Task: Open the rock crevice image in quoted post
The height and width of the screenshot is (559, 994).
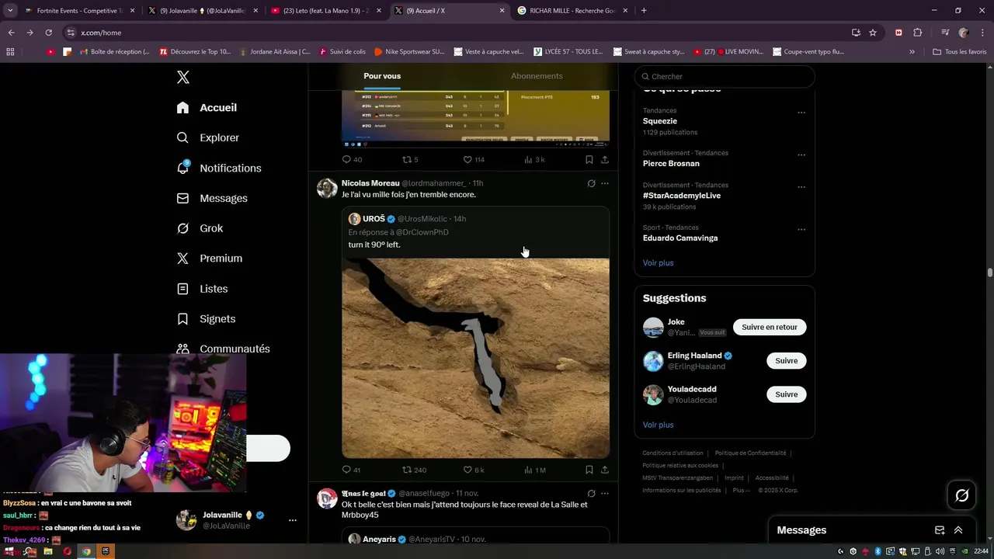Action: [475, 358]
